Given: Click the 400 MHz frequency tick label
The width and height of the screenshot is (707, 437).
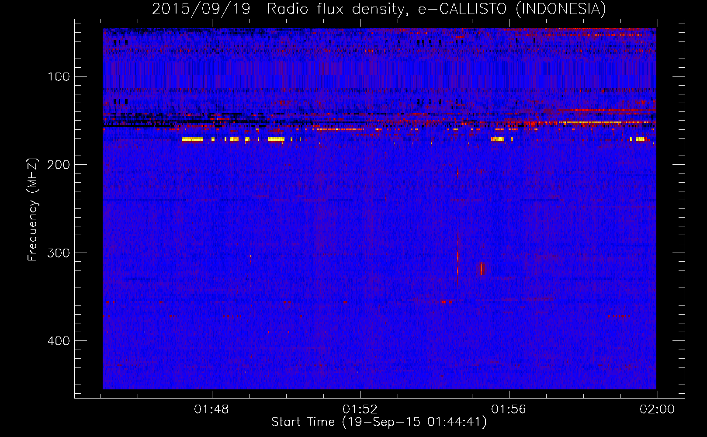Looking at the screenshot, I should pyautogui.click(x=59, y=341).
